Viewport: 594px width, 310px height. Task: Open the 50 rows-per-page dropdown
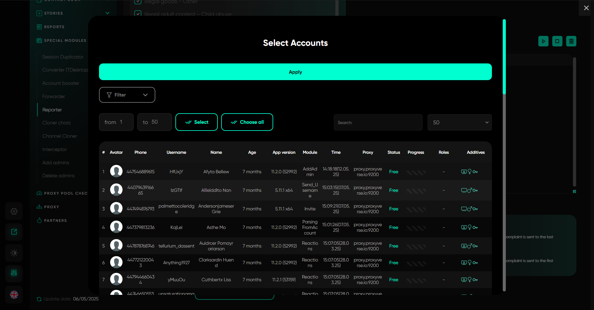click(x=459, y=123)
